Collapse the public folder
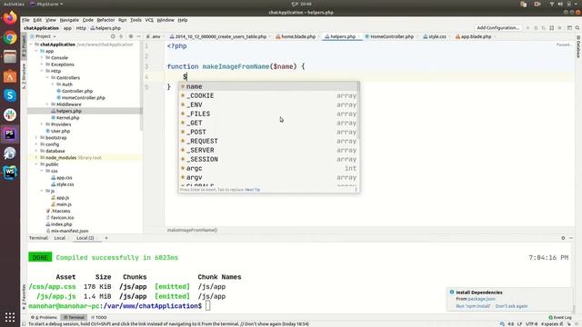The image size is (582, 327). 36,164
